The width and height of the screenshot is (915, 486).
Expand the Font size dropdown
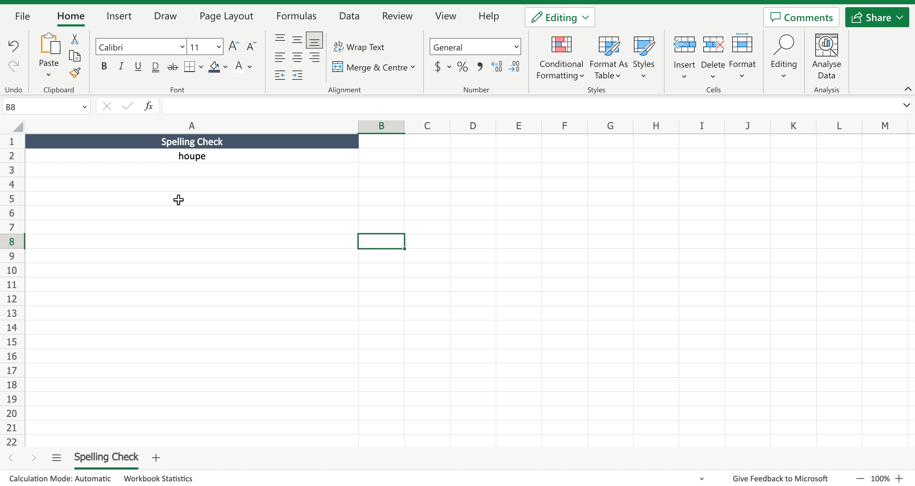click(219, 47)
